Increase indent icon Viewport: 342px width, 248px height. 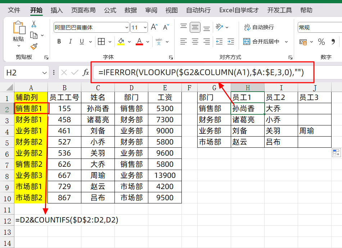click(230, 41)
